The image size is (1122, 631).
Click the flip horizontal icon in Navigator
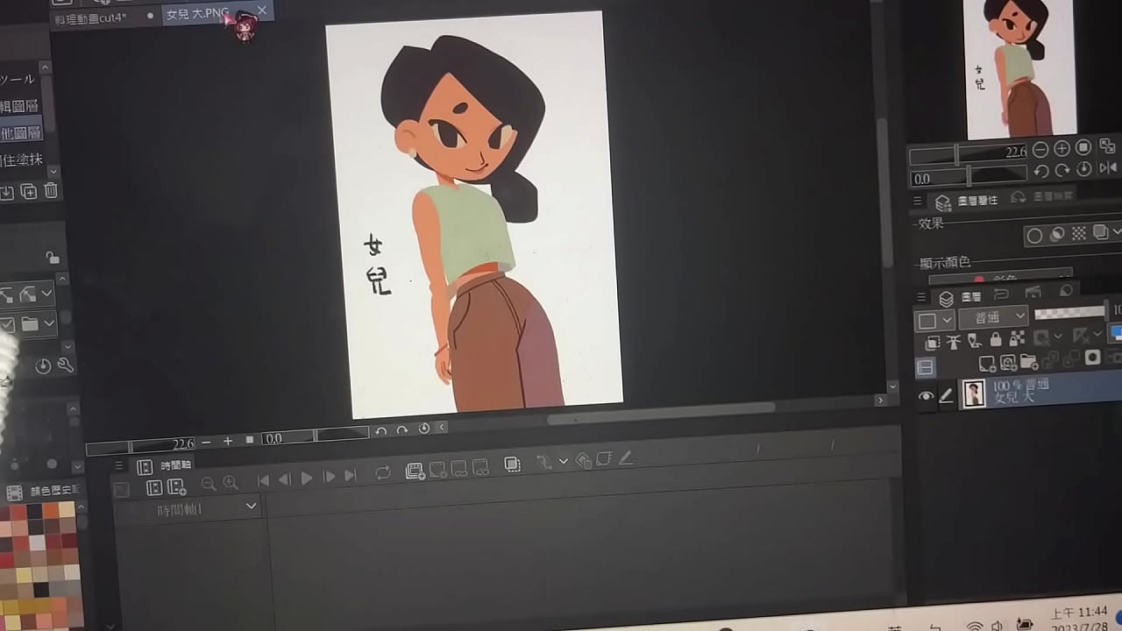pyautogui.click(x=1107, y=168)
